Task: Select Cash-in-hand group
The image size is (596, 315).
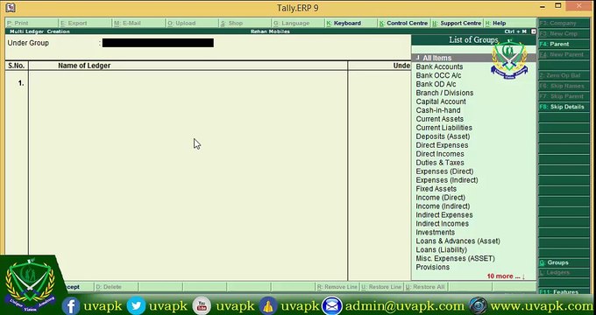Action: [x=438, y=110]
